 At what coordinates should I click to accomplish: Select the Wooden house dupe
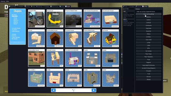point(55,58)
